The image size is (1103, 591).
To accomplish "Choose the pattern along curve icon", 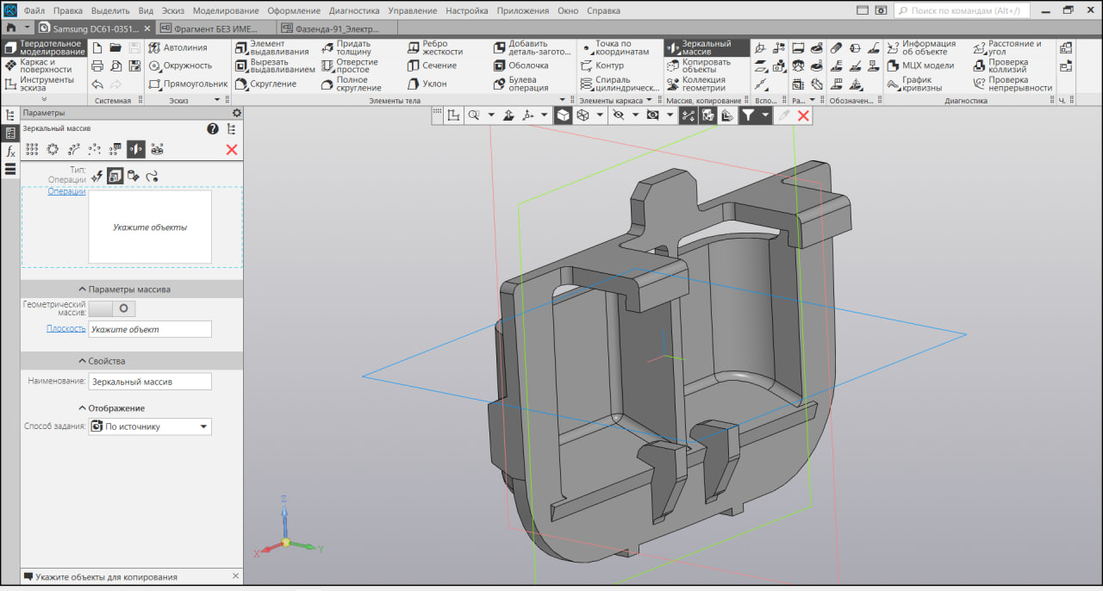I will (x=74, y=149).
